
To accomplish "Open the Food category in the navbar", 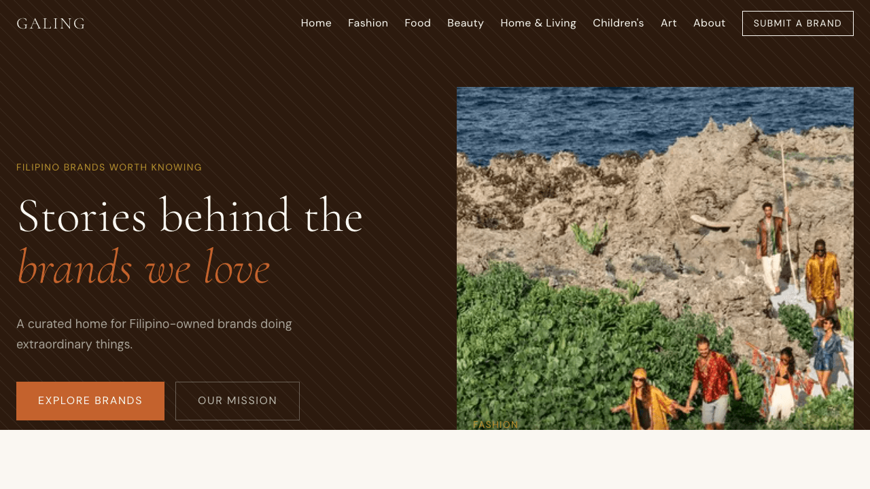I will pyautogui.click(x=417, y=23).
